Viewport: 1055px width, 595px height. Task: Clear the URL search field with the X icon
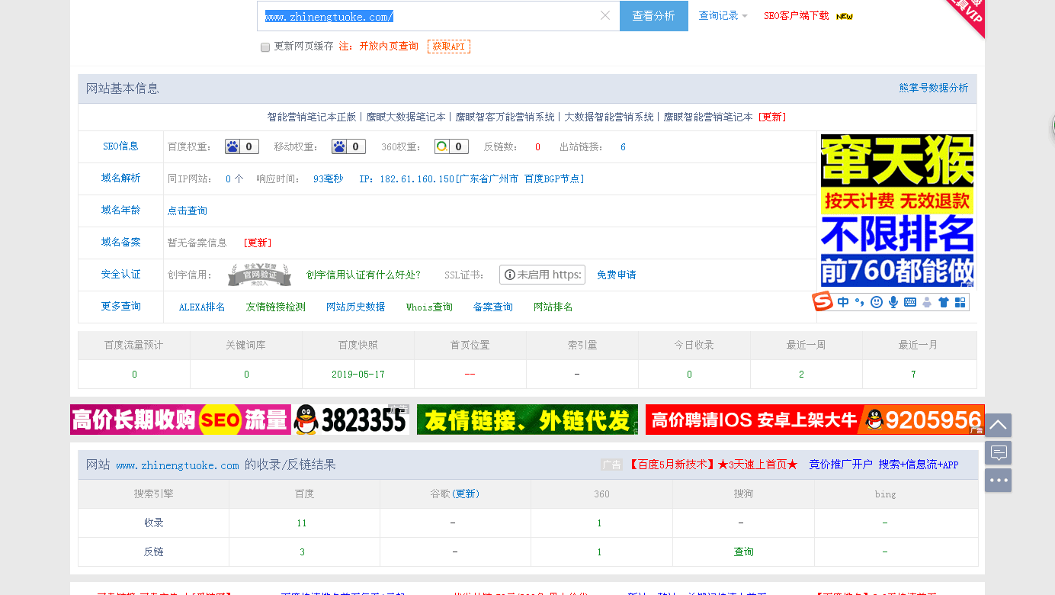coord(605,15)
